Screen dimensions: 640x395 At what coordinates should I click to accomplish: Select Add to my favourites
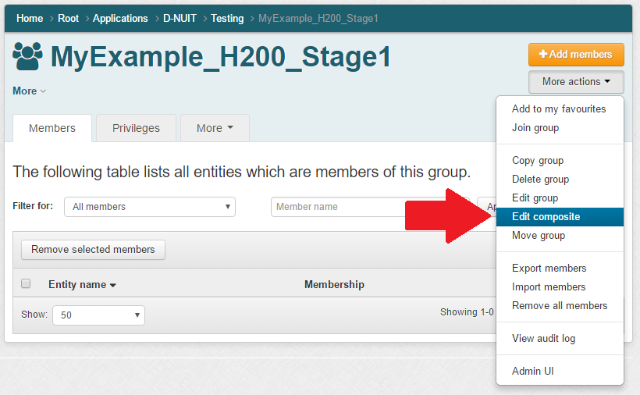pos(559,109)
